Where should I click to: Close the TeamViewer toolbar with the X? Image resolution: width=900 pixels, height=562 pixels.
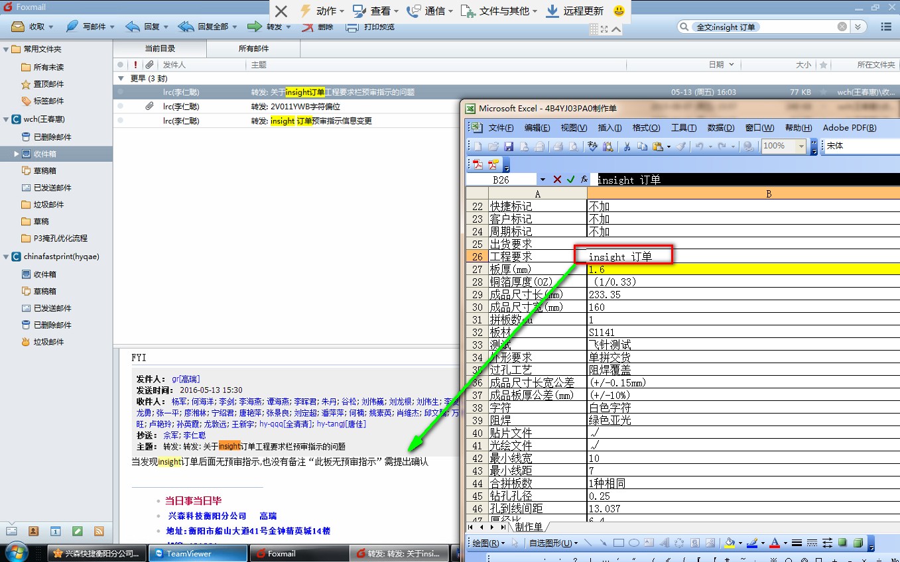(x=281, y=11)
